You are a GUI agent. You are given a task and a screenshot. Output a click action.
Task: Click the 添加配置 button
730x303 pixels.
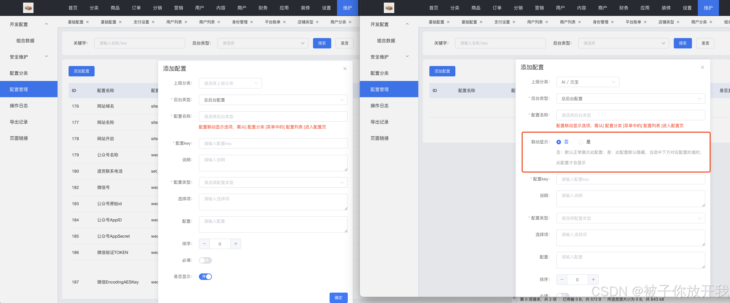[x=81, y=71]
